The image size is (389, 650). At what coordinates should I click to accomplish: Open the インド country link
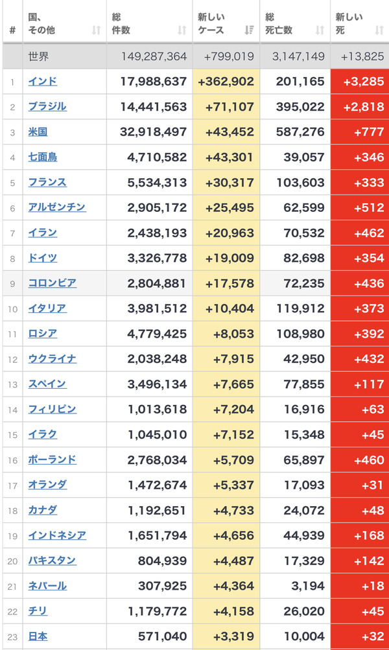tap(43, 81)
